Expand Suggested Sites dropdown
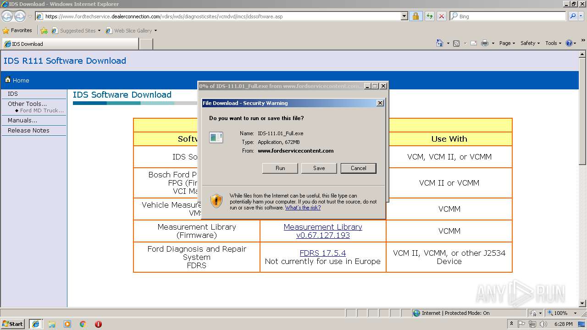 99,31
